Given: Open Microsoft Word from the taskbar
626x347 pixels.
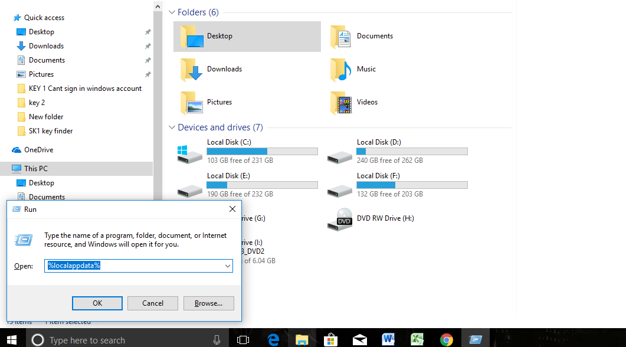Looking at the screenshot, I should click(x=388, y=339).
